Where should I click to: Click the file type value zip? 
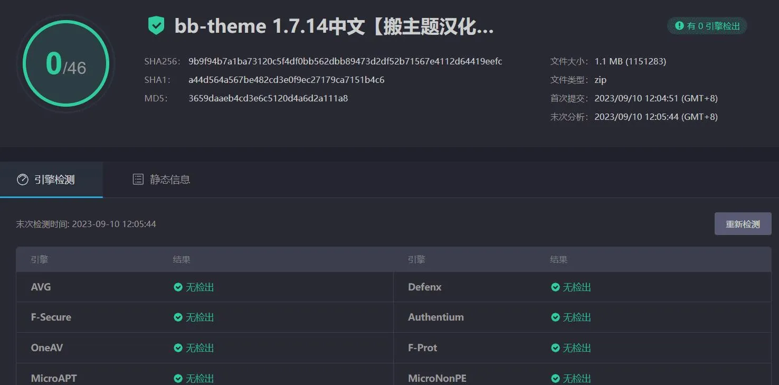(600, 80)
